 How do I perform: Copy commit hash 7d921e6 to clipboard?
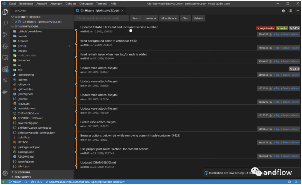[271, 48]
